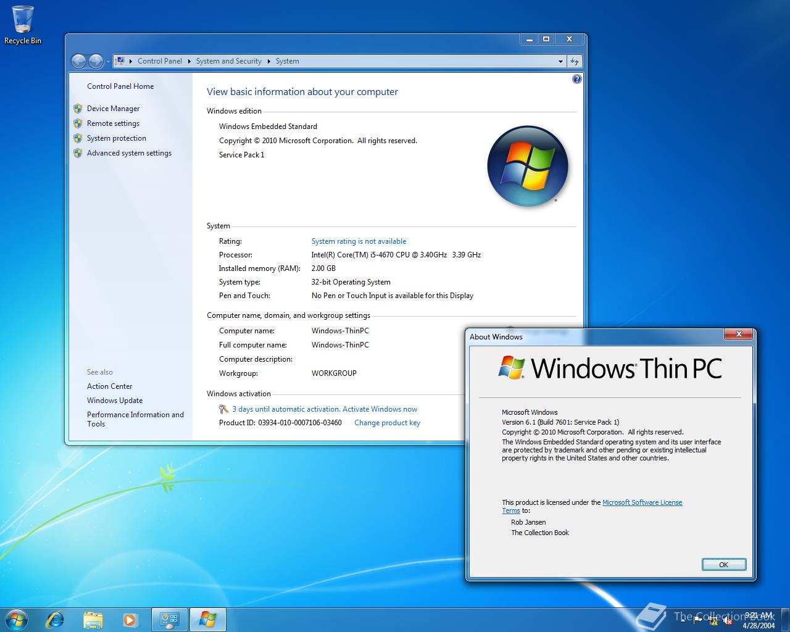Click The Collection Book licensee organization text

pos(540,533)
